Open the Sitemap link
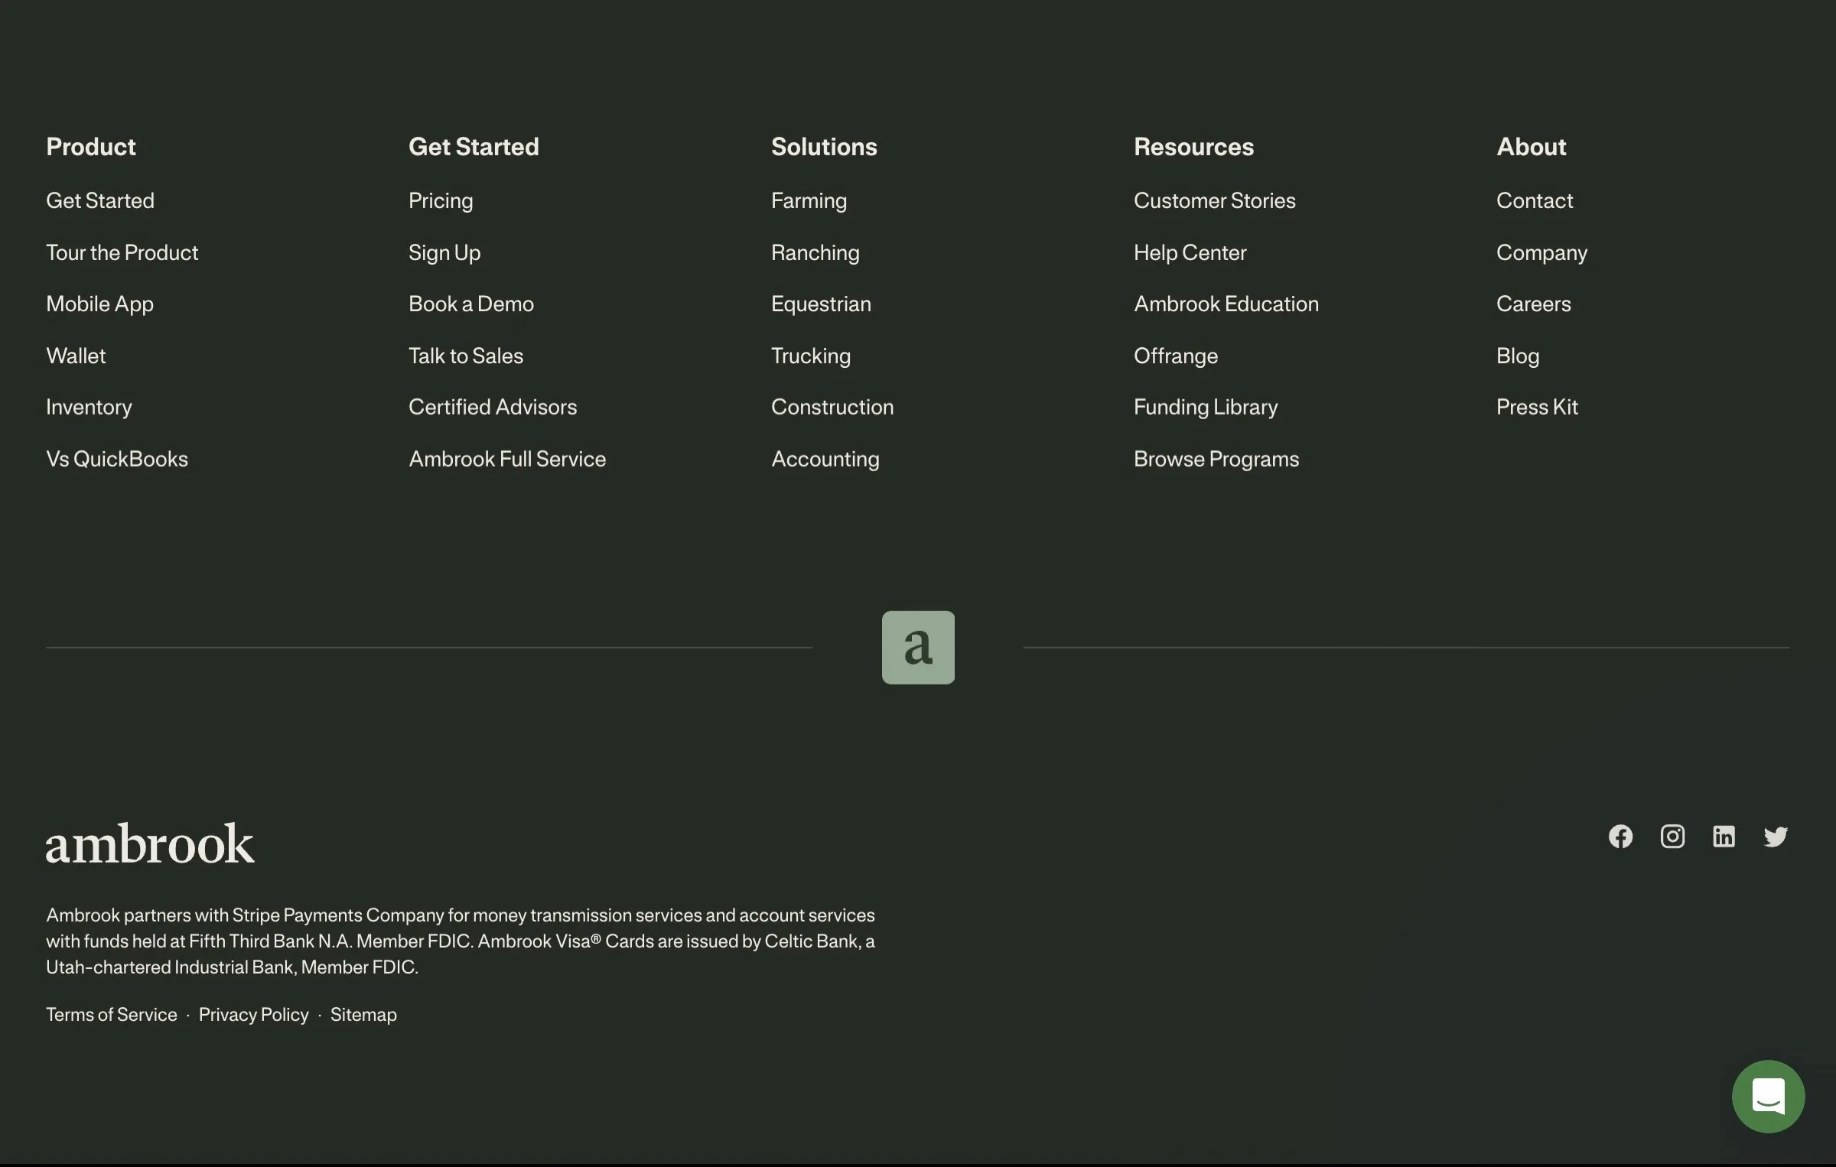1836x1167 pixels. [x=363, y=1015]
